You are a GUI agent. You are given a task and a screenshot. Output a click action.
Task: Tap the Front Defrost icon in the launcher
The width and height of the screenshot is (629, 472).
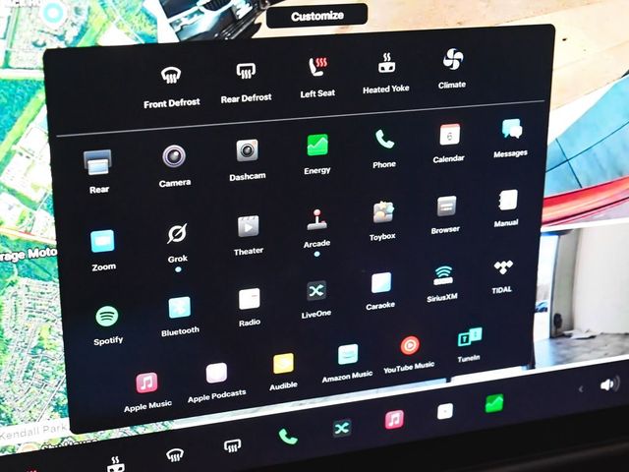point(171,75)
